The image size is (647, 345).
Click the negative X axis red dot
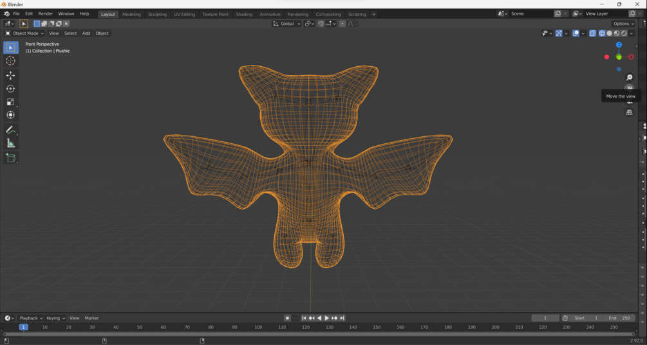(606, 57)
